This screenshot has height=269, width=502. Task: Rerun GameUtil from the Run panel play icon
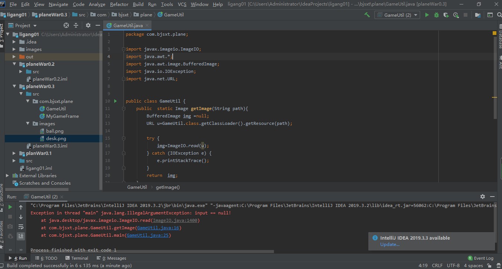click(x=10, y=207)
